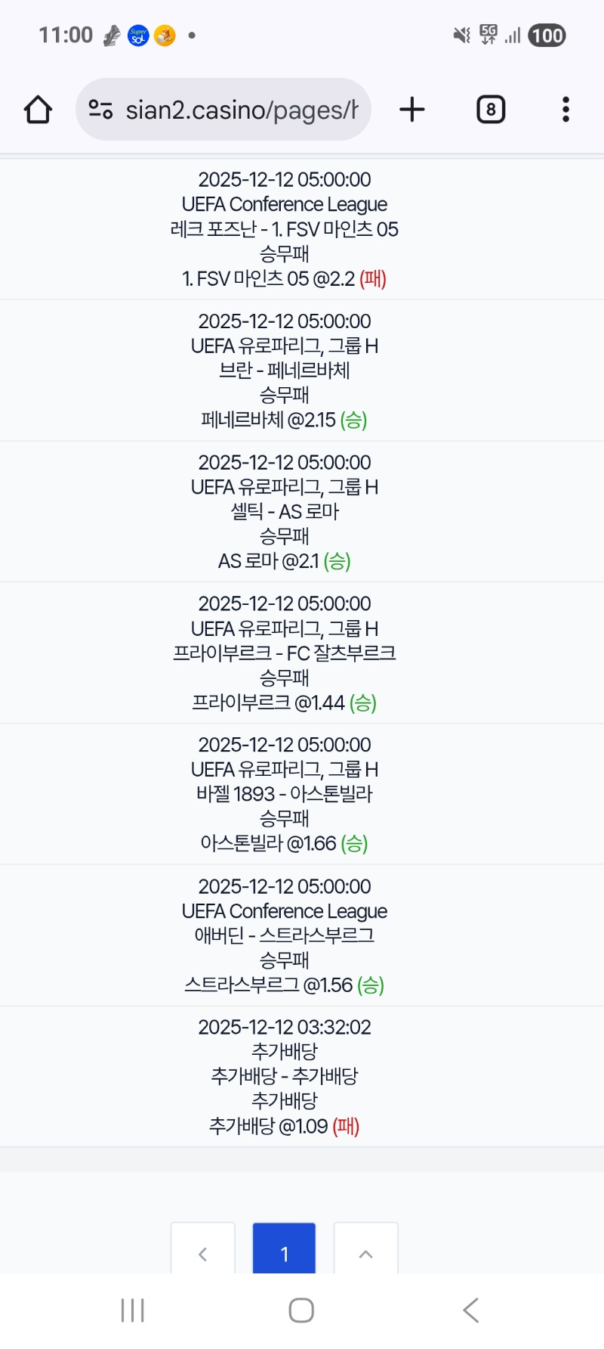Open site info icon in address bar
This screenshot has width=604, height=1349.
tap(100, 110)
